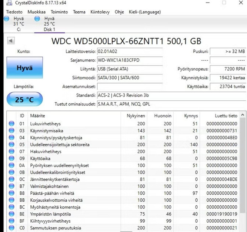This screenshot has height=232, width=247.
Task: Click the Liityntä field USB (Serial ATA)
Action: (x=130, y=69)
